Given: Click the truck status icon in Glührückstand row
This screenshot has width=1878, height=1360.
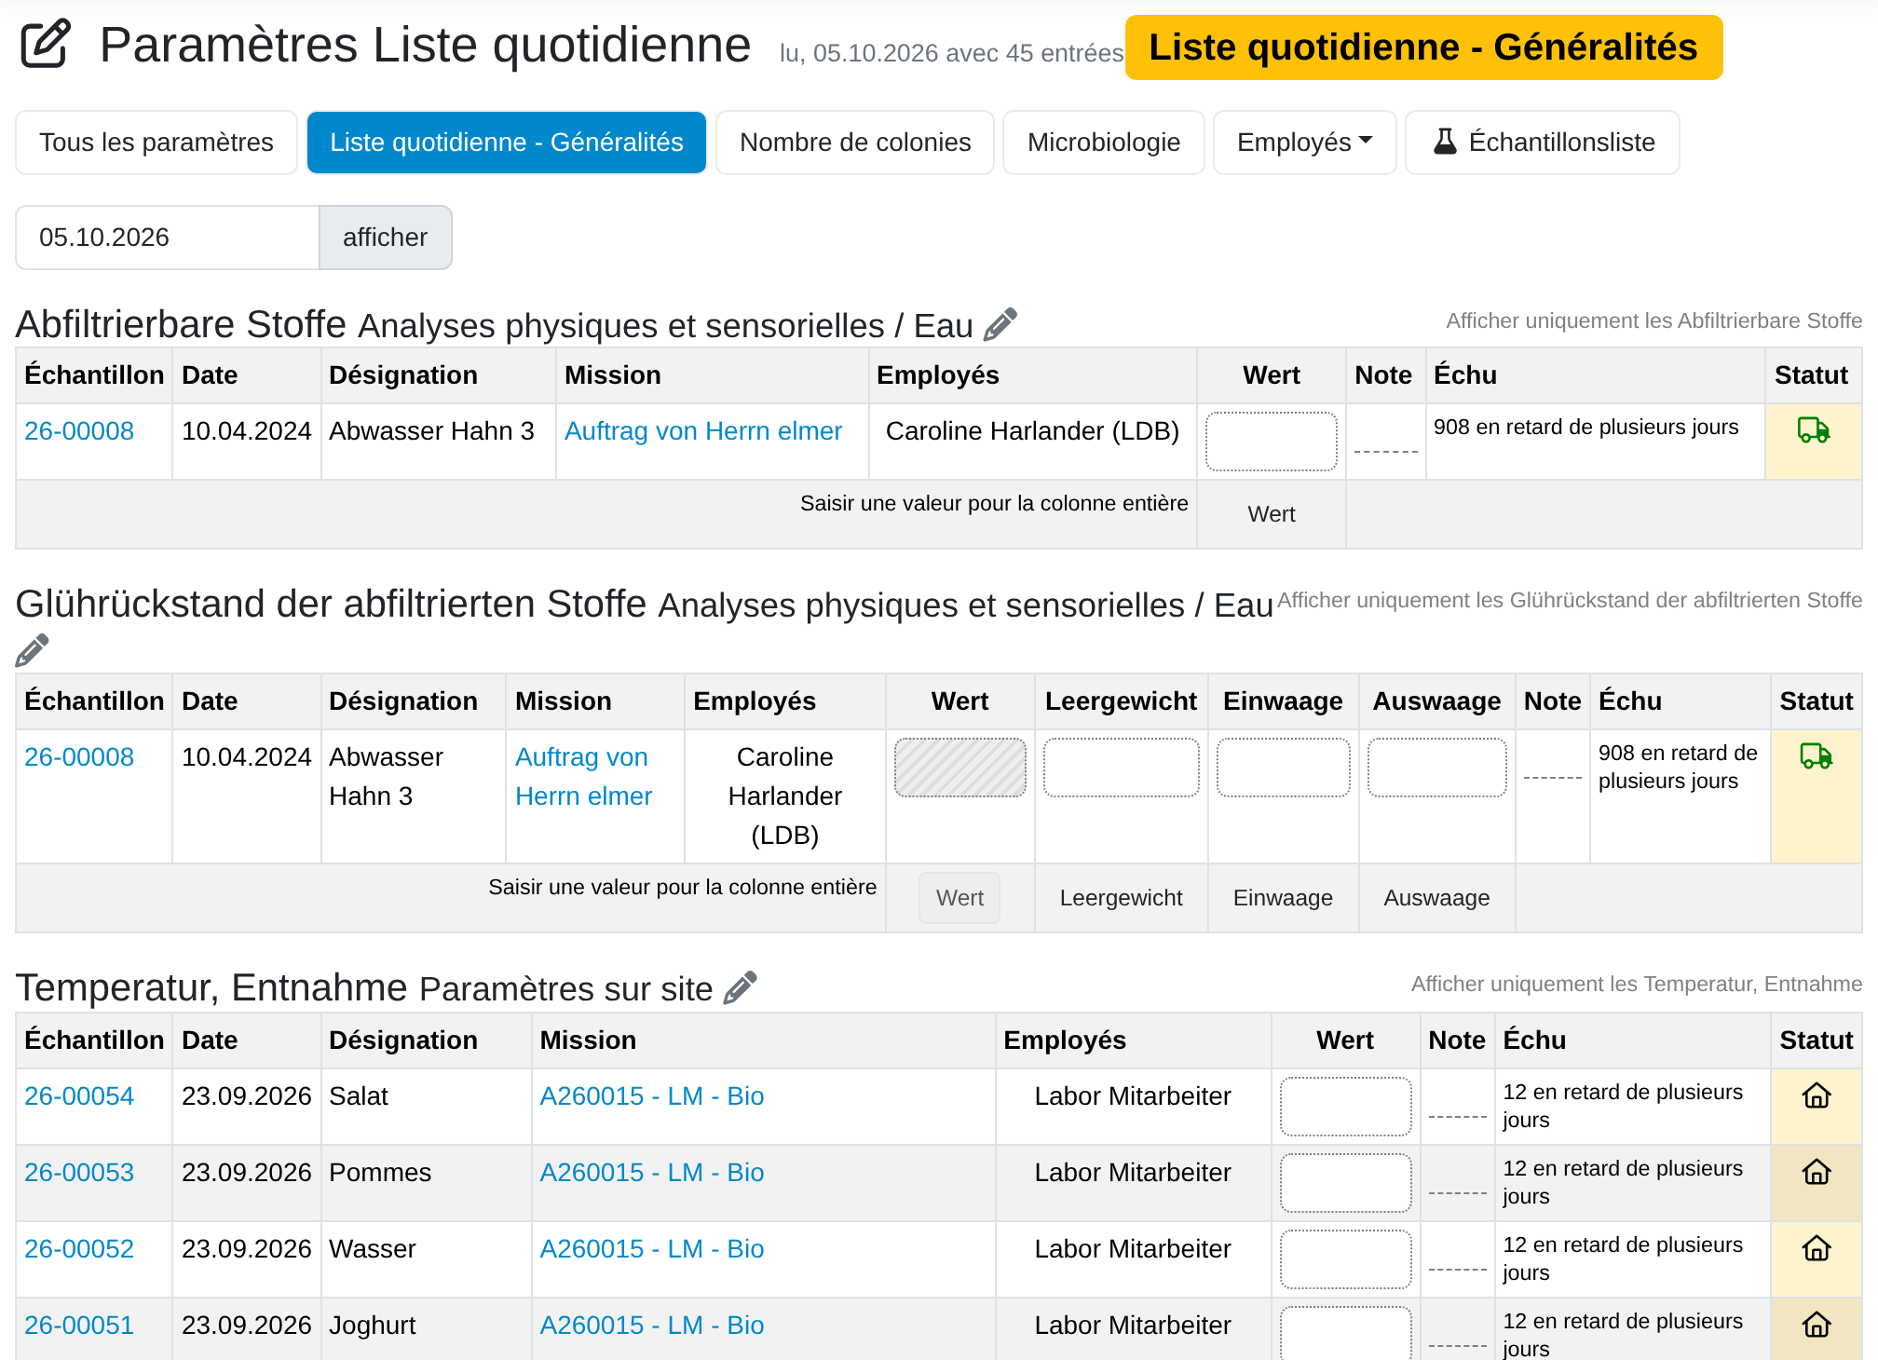Looking at the screenshot, I should click(x=1816, y=755).
